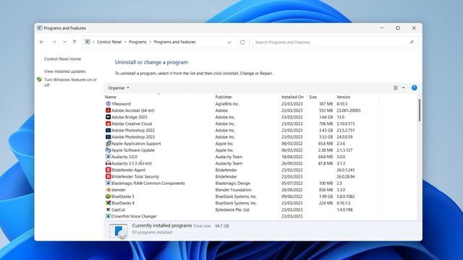Go back with the back arrow

[42, 42]
